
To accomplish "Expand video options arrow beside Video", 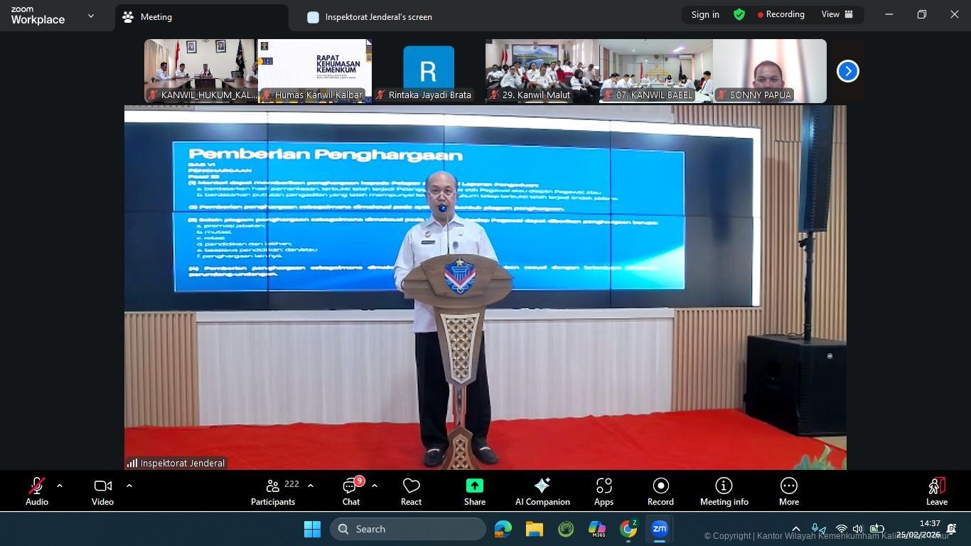I will coord(129,486).
